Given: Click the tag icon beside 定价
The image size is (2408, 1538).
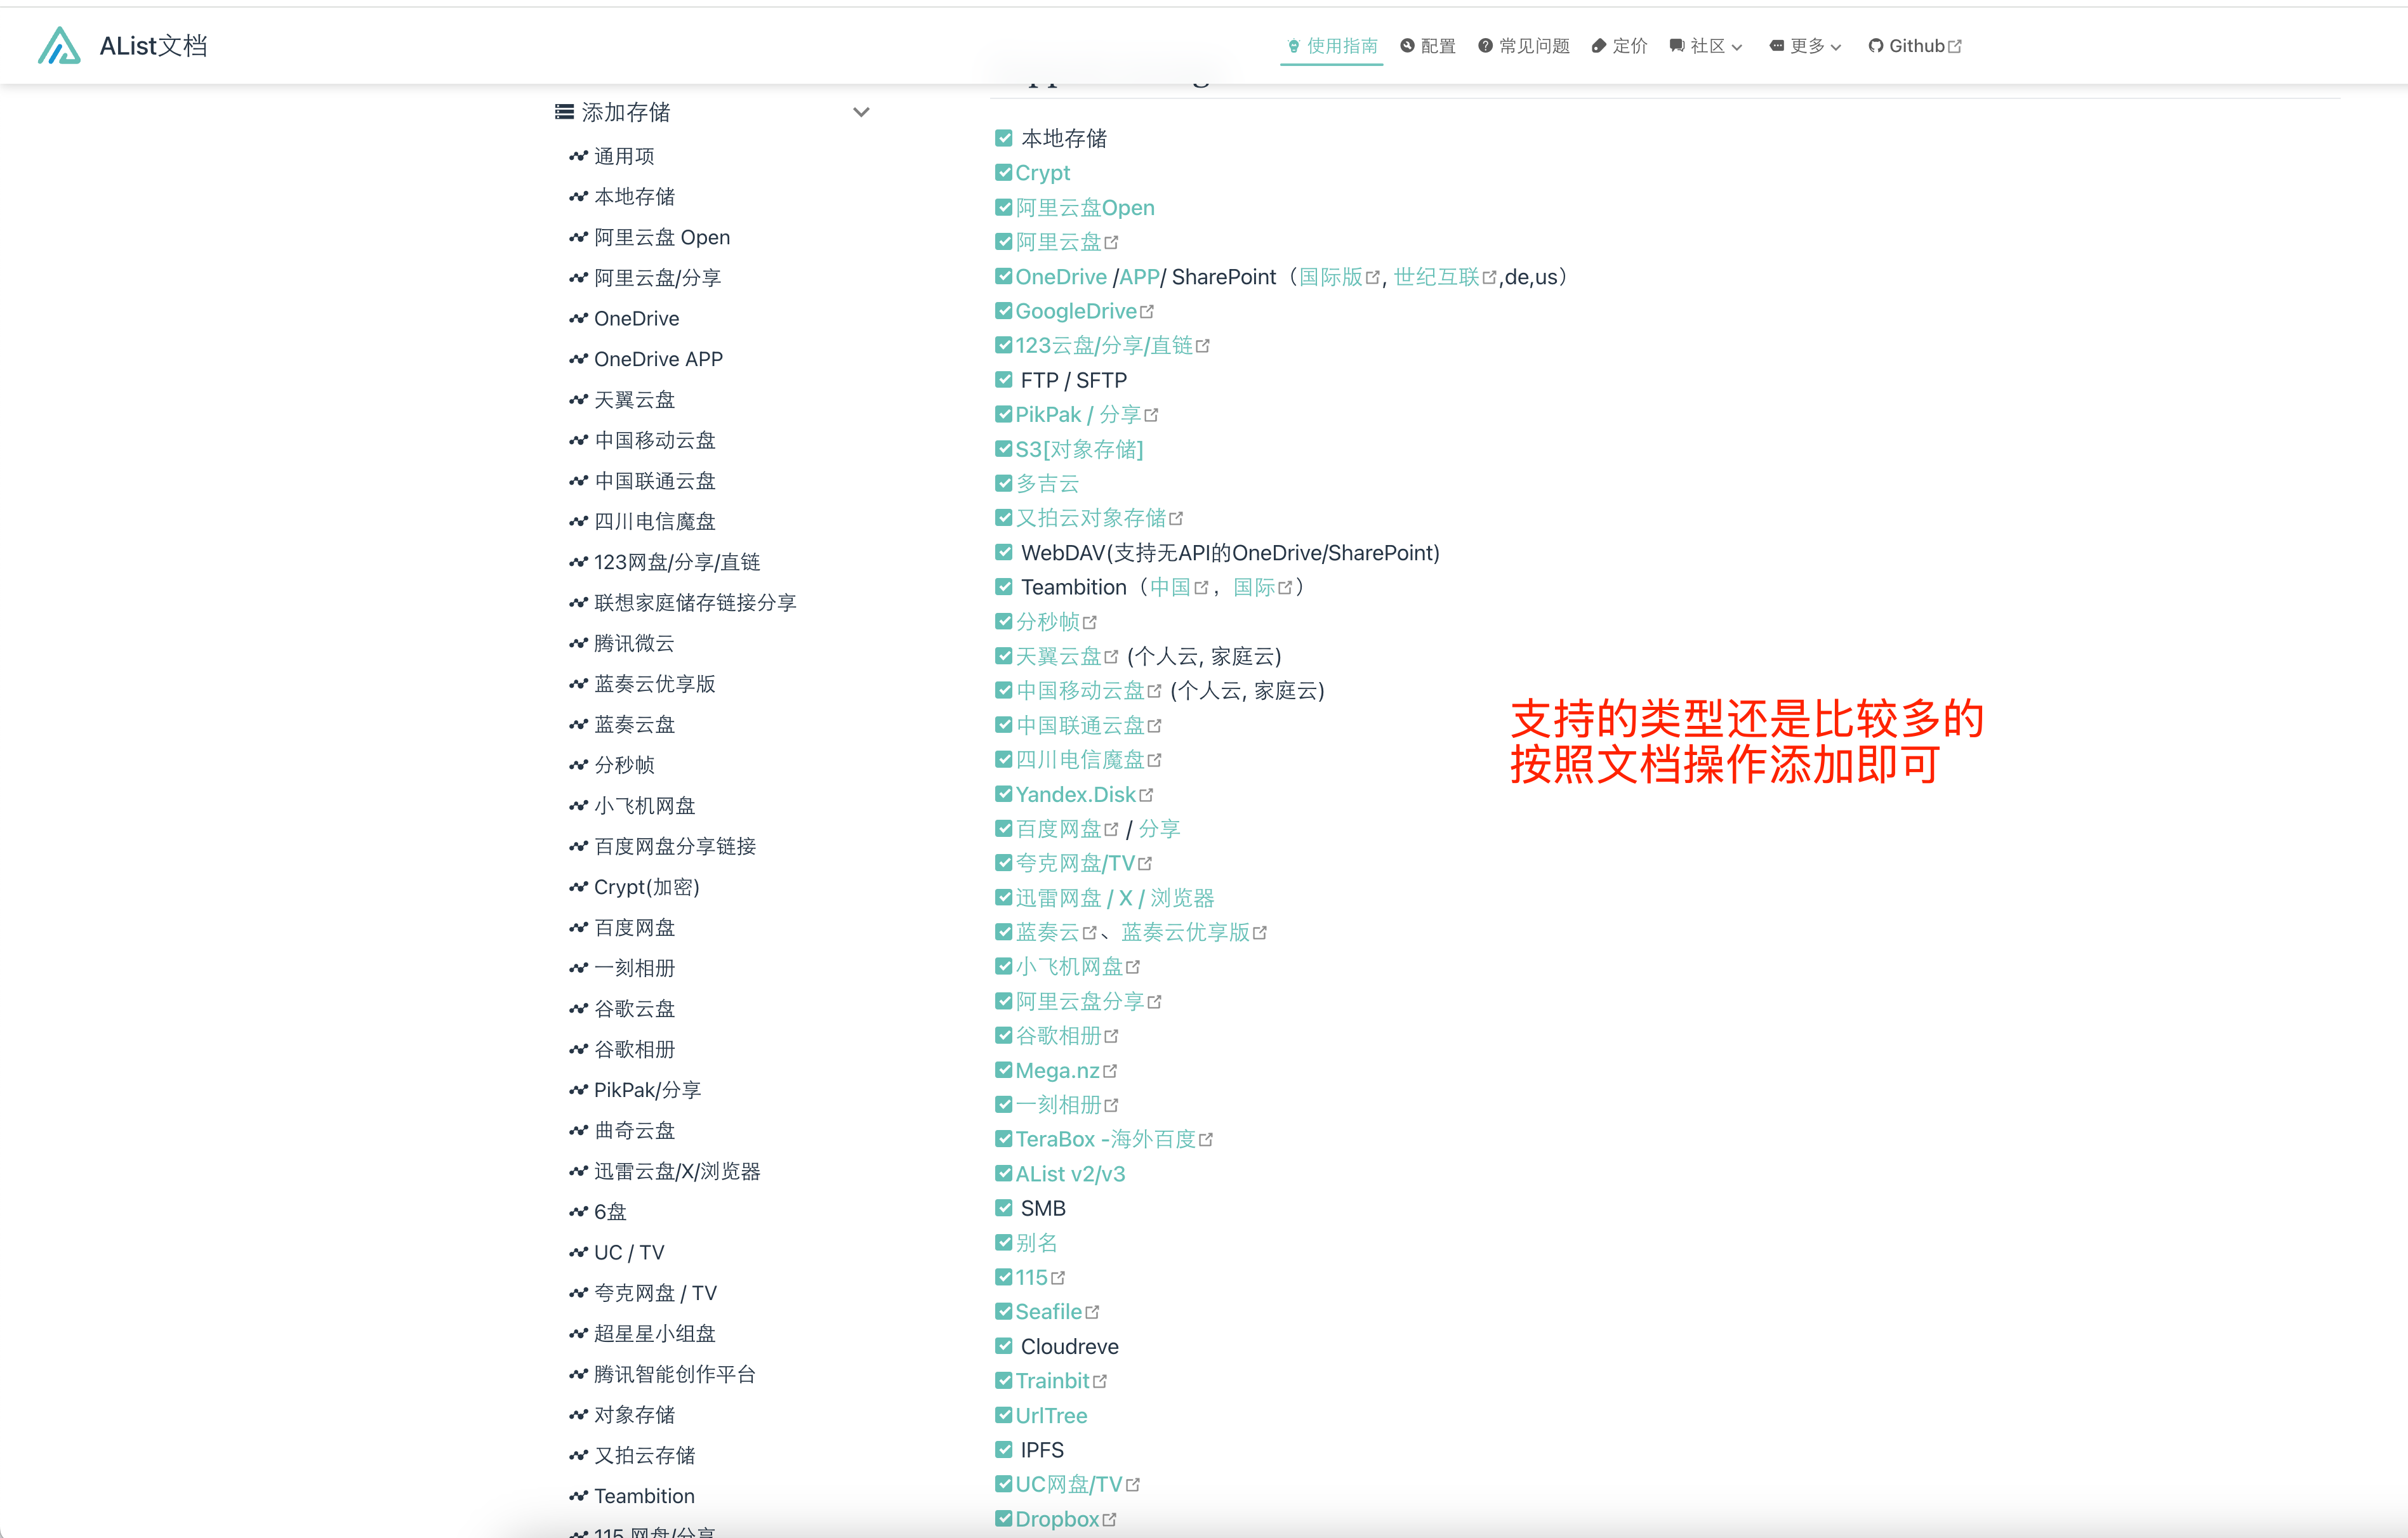Looking at the screenshot, I should coord(1598,46).
